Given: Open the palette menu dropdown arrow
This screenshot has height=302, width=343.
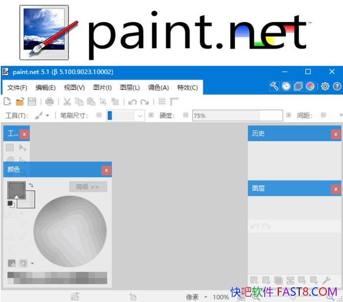Looking at the screenshot, I should pos(32,263).
